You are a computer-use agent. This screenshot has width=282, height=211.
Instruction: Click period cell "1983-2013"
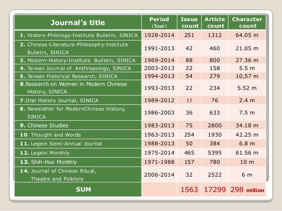pos(159,125)
